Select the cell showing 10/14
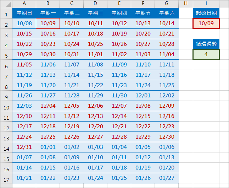This screenshot has width=229, height=188. (x=167, y=23)
